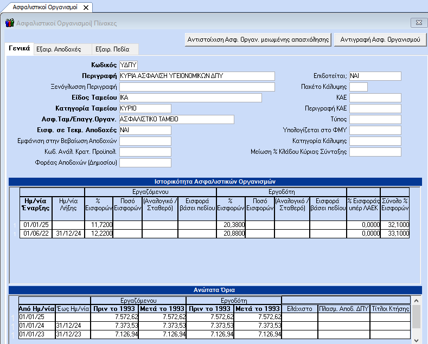Image resolution: width=428 pixels, height=344 pixels.
Task: Close the Ασφαλιστικοί Οργανισμοί tab with its X
Action: 86,8
